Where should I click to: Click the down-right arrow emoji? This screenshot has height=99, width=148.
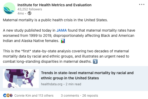95,61
